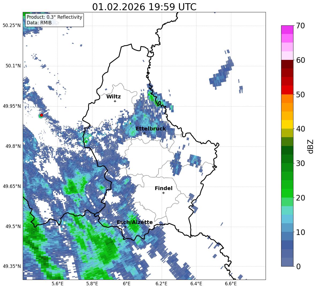Pick the magenta top colorbar segment
317x289 pixels.
point(287,30)
